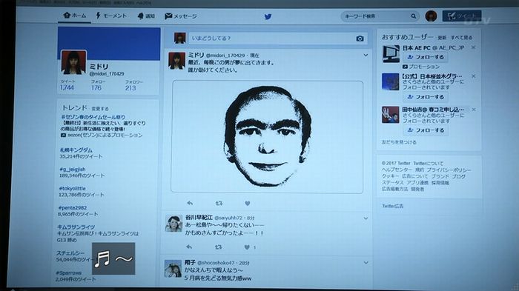This screenshot has height=291, width=519.
Task: Dismiss 日本 AE PC suggestion
Action: (x=473, y=47)
